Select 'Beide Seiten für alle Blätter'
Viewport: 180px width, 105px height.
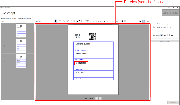[104, 22]
